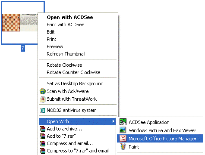The height and width of the screenshot is (155, 205).
Task: Click WinRAR icon beside Add to archive
Action: 42,129
